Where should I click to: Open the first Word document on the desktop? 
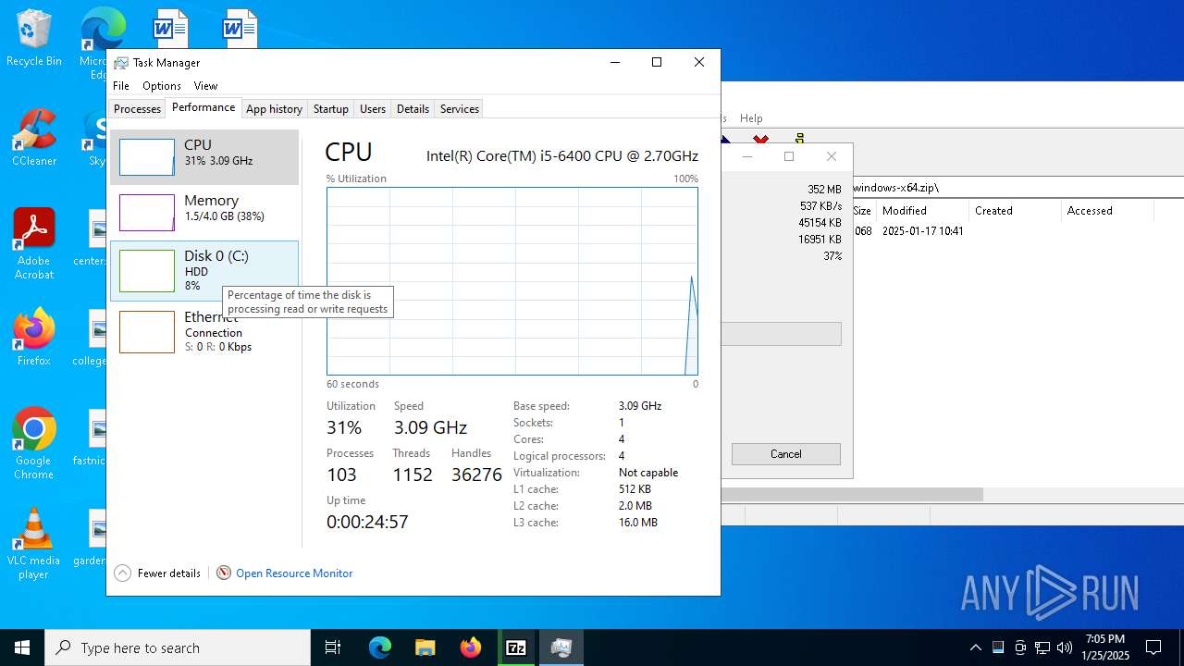click(169, 28)
